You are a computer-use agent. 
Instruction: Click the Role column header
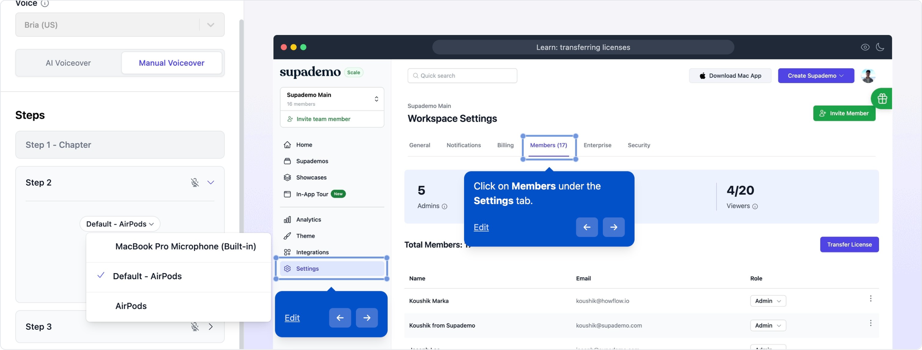756,279
